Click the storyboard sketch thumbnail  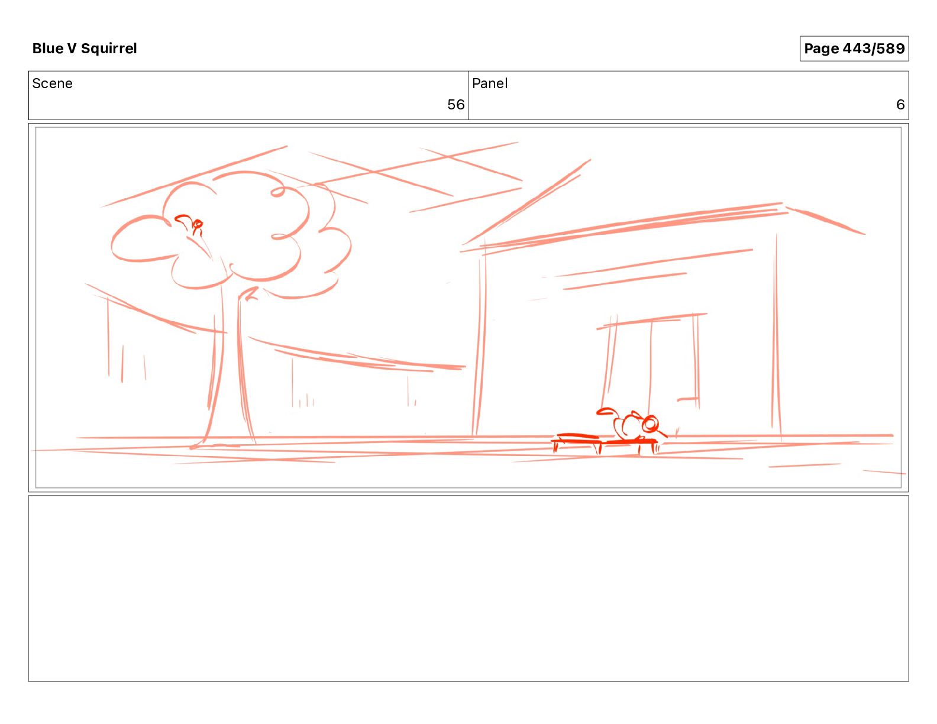click(469, 308)
